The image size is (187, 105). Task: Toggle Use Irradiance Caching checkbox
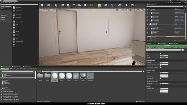coord(161,66)
